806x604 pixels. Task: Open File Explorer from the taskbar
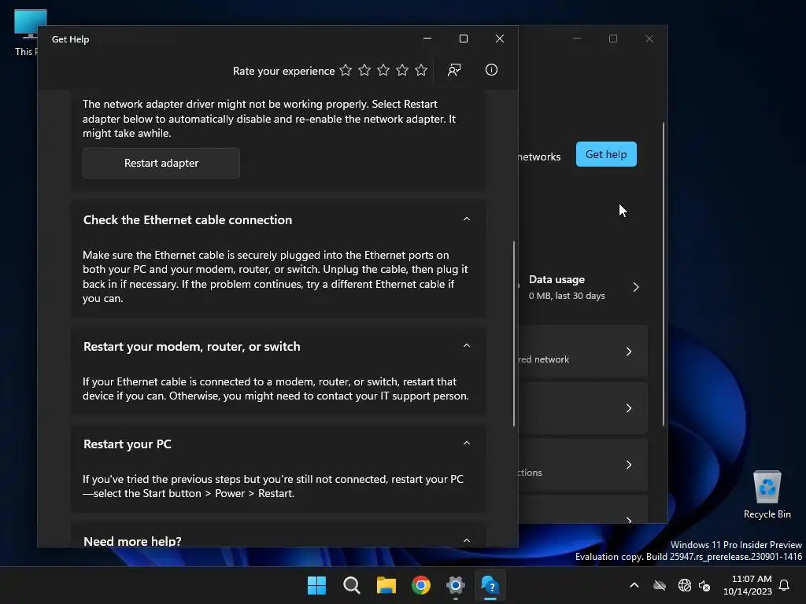tap(386, 585)
